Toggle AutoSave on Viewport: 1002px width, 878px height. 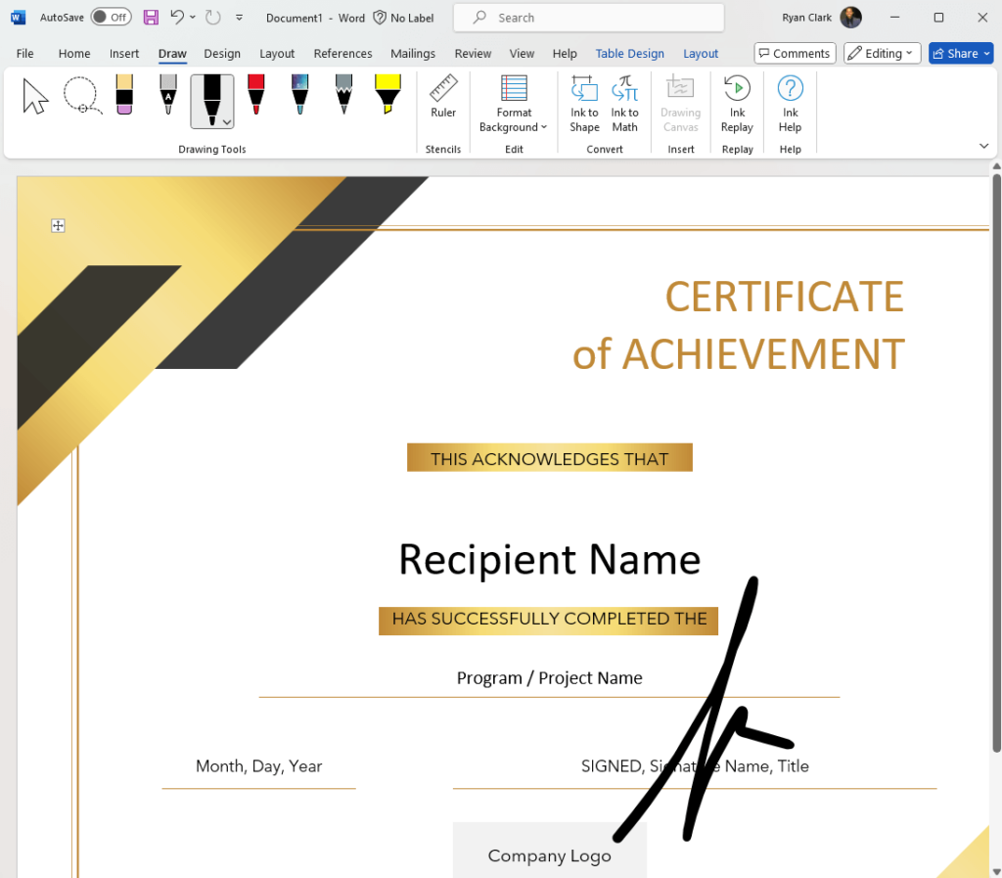point(112,18)
